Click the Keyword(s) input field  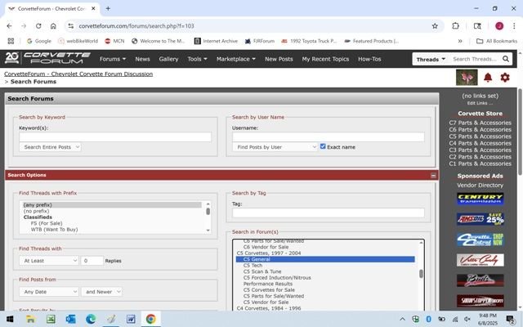[115, 137]
